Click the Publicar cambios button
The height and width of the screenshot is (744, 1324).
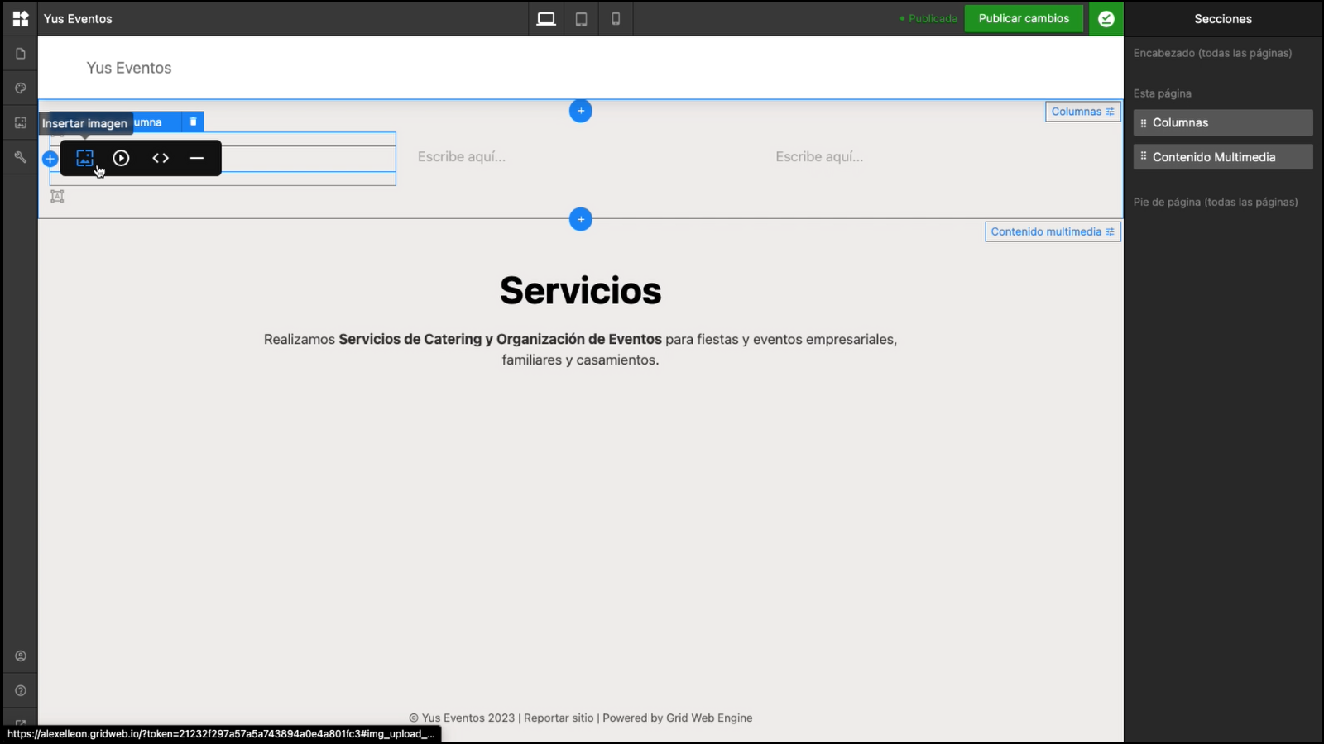[1024, 18]
